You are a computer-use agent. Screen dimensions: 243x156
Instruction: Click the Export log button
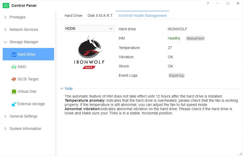pos(176,76)
